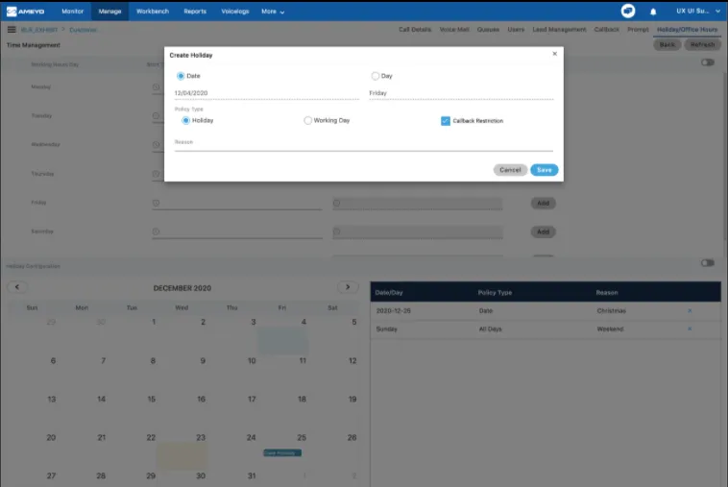The height and width of the screenshot is (487, 728).
Task: Open the notifications bell
Action: [x=653, y=12]
